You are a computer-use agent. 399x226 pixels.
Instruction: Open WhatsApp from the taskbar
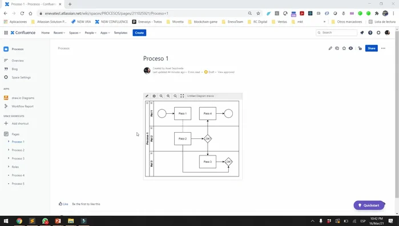(x=45, y=221)
